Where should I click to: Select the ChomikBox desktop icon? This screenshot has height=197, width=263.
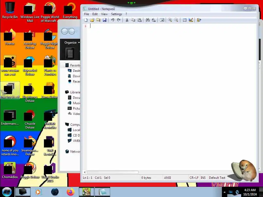10,170
